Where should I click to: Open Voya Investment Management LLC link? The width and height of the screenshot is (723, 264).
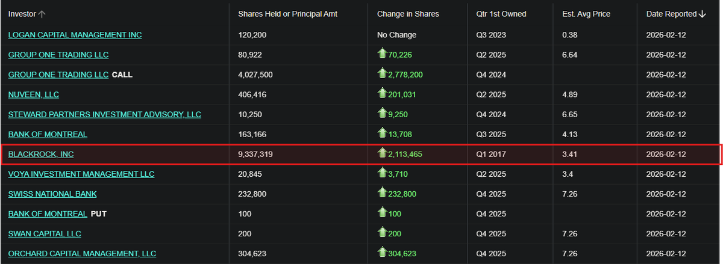(x=81, y=174)
